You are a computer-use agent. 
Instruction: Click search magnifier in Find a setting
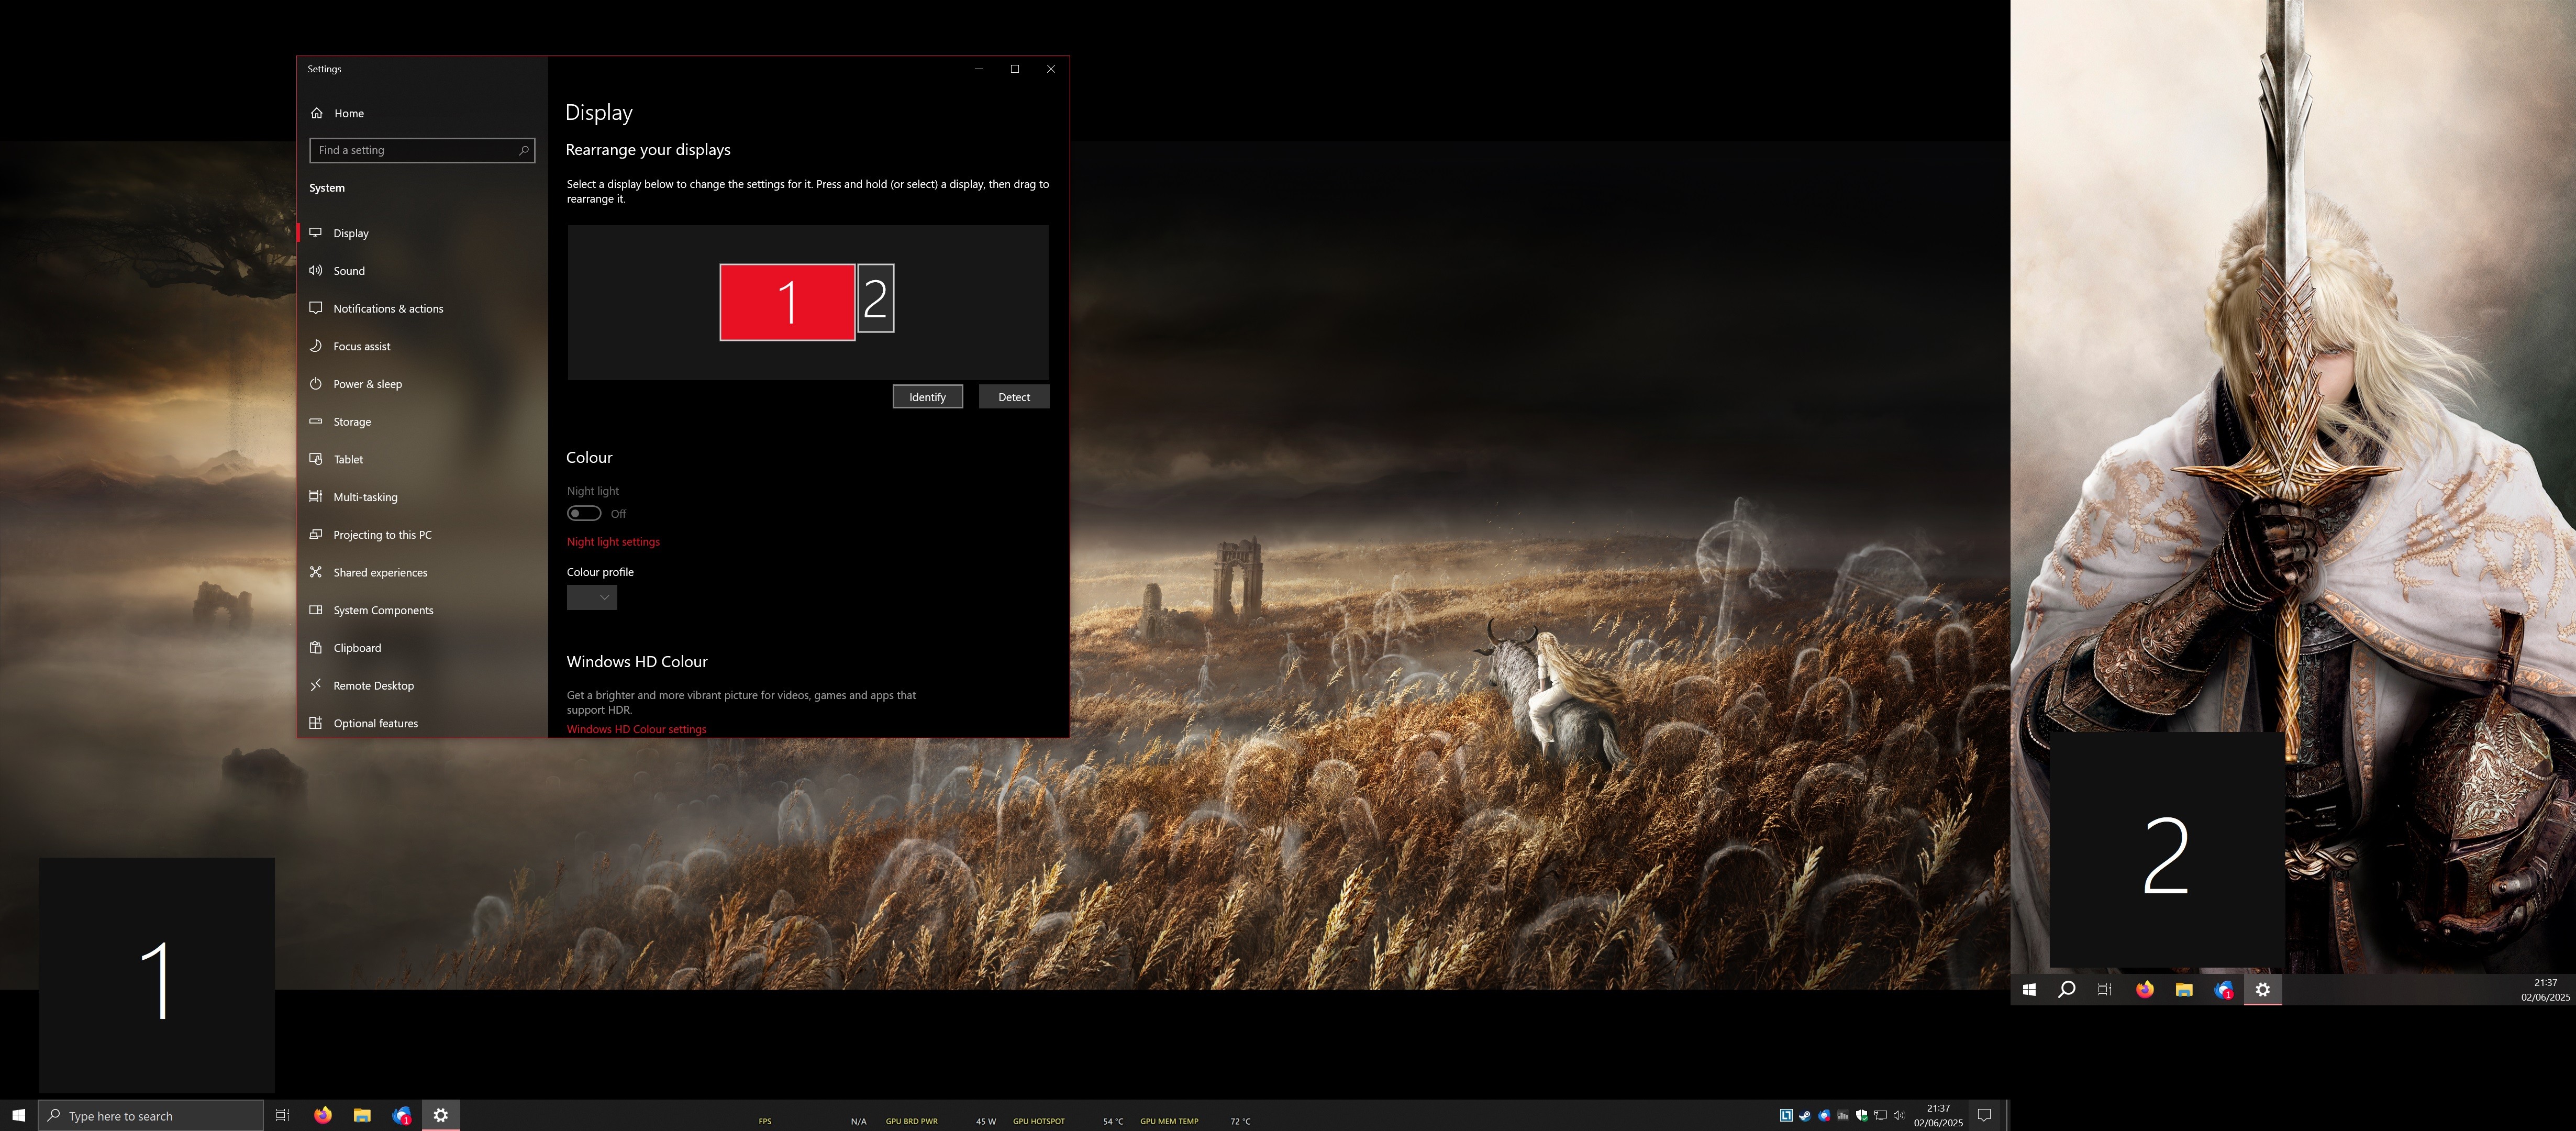point(523,150)
